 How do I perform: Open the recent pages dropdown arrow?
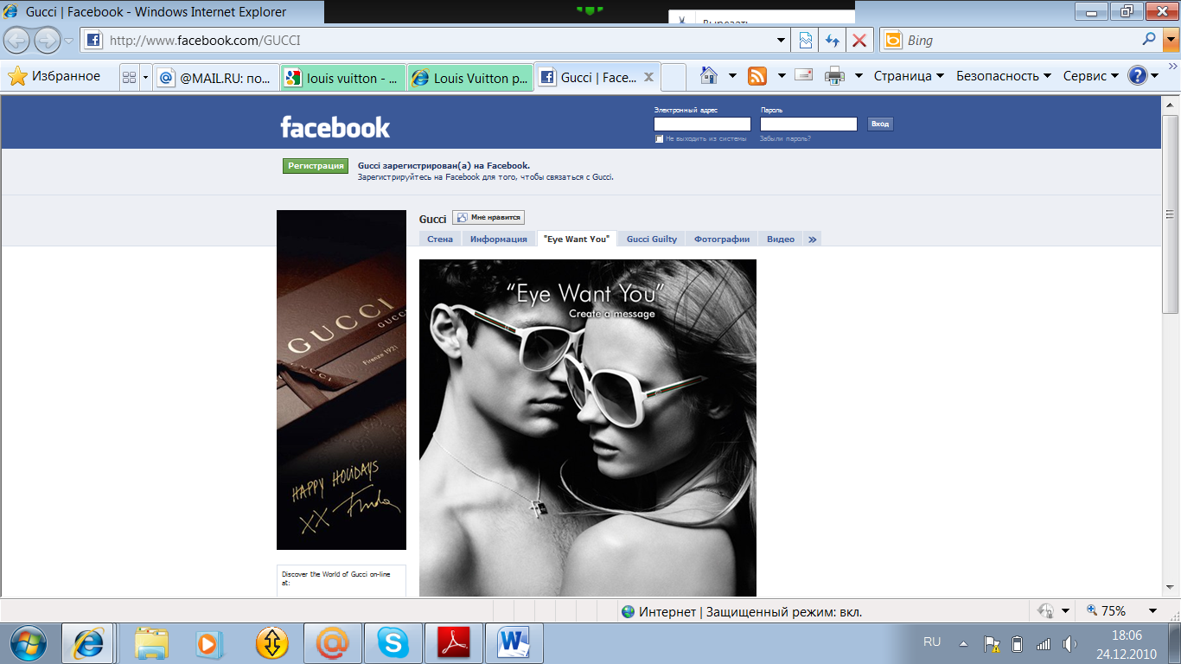(x=69, y=41)
